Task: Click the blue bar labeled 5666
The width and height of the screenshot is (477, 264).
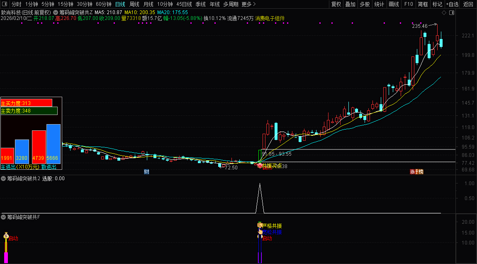Action: click(54, 144)
